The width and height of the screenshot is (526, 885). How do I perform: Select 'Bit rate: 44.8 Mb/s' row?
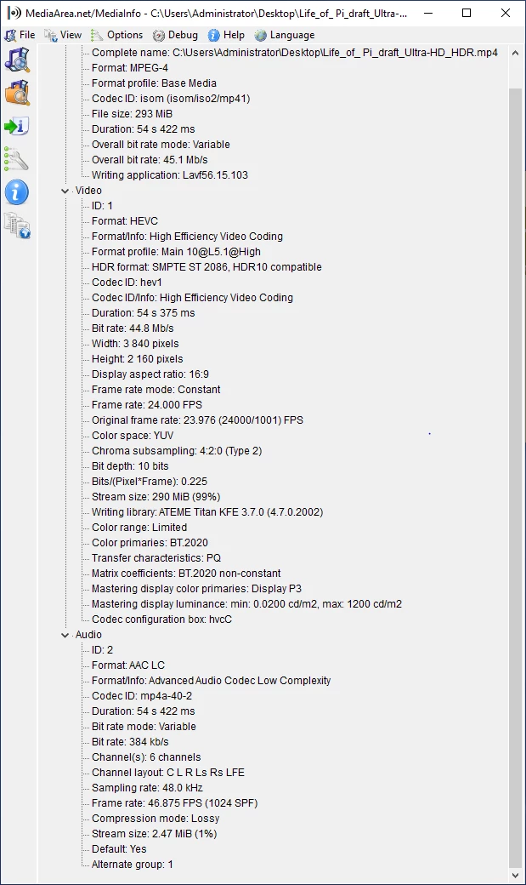(x=133, y=328)
